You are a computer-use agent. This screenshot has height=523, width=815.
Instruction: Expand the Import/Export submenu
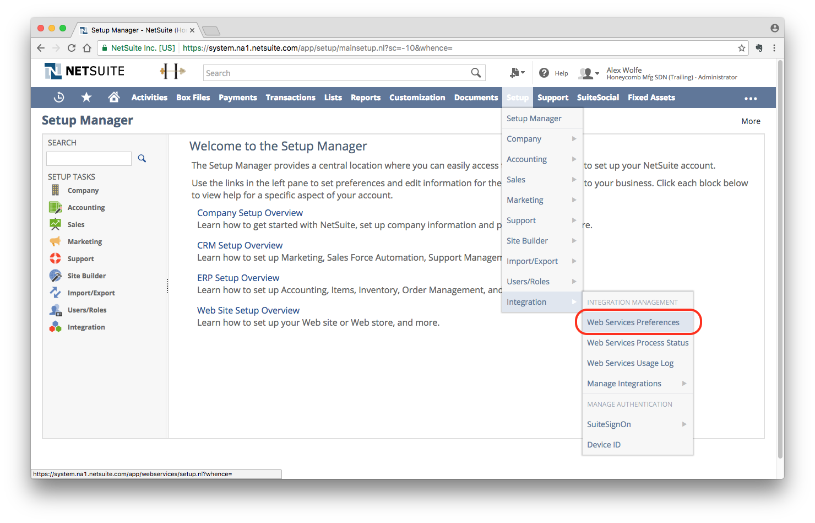pos(542,261)
